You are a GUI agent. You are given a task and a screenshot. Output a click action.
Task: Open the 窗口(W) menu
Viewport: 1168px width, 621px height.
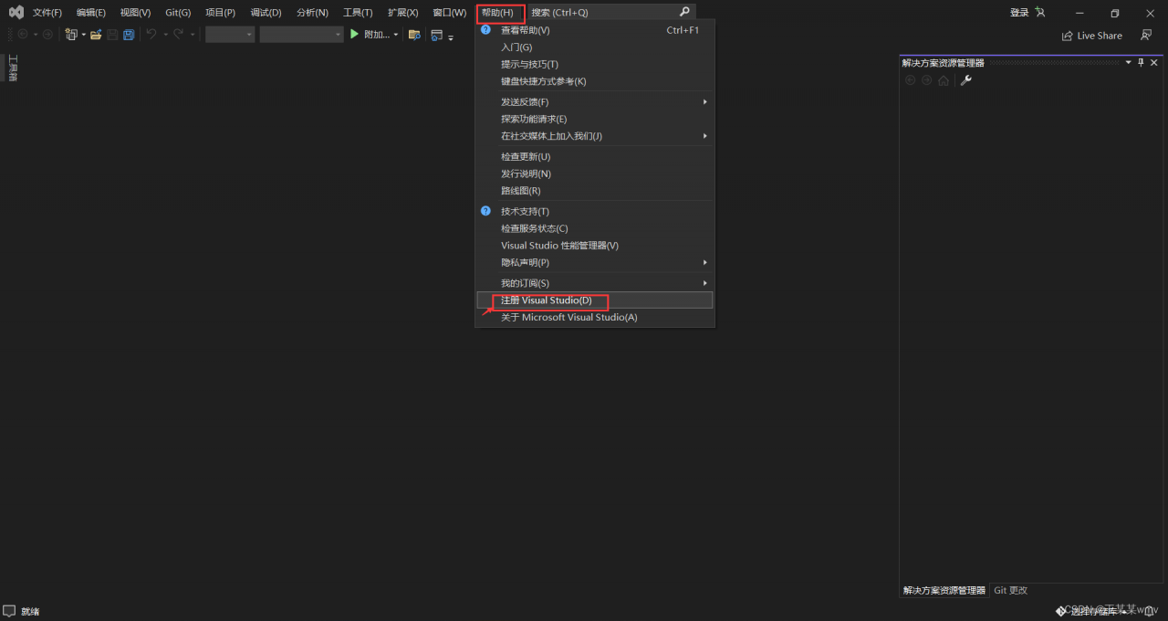449,13
